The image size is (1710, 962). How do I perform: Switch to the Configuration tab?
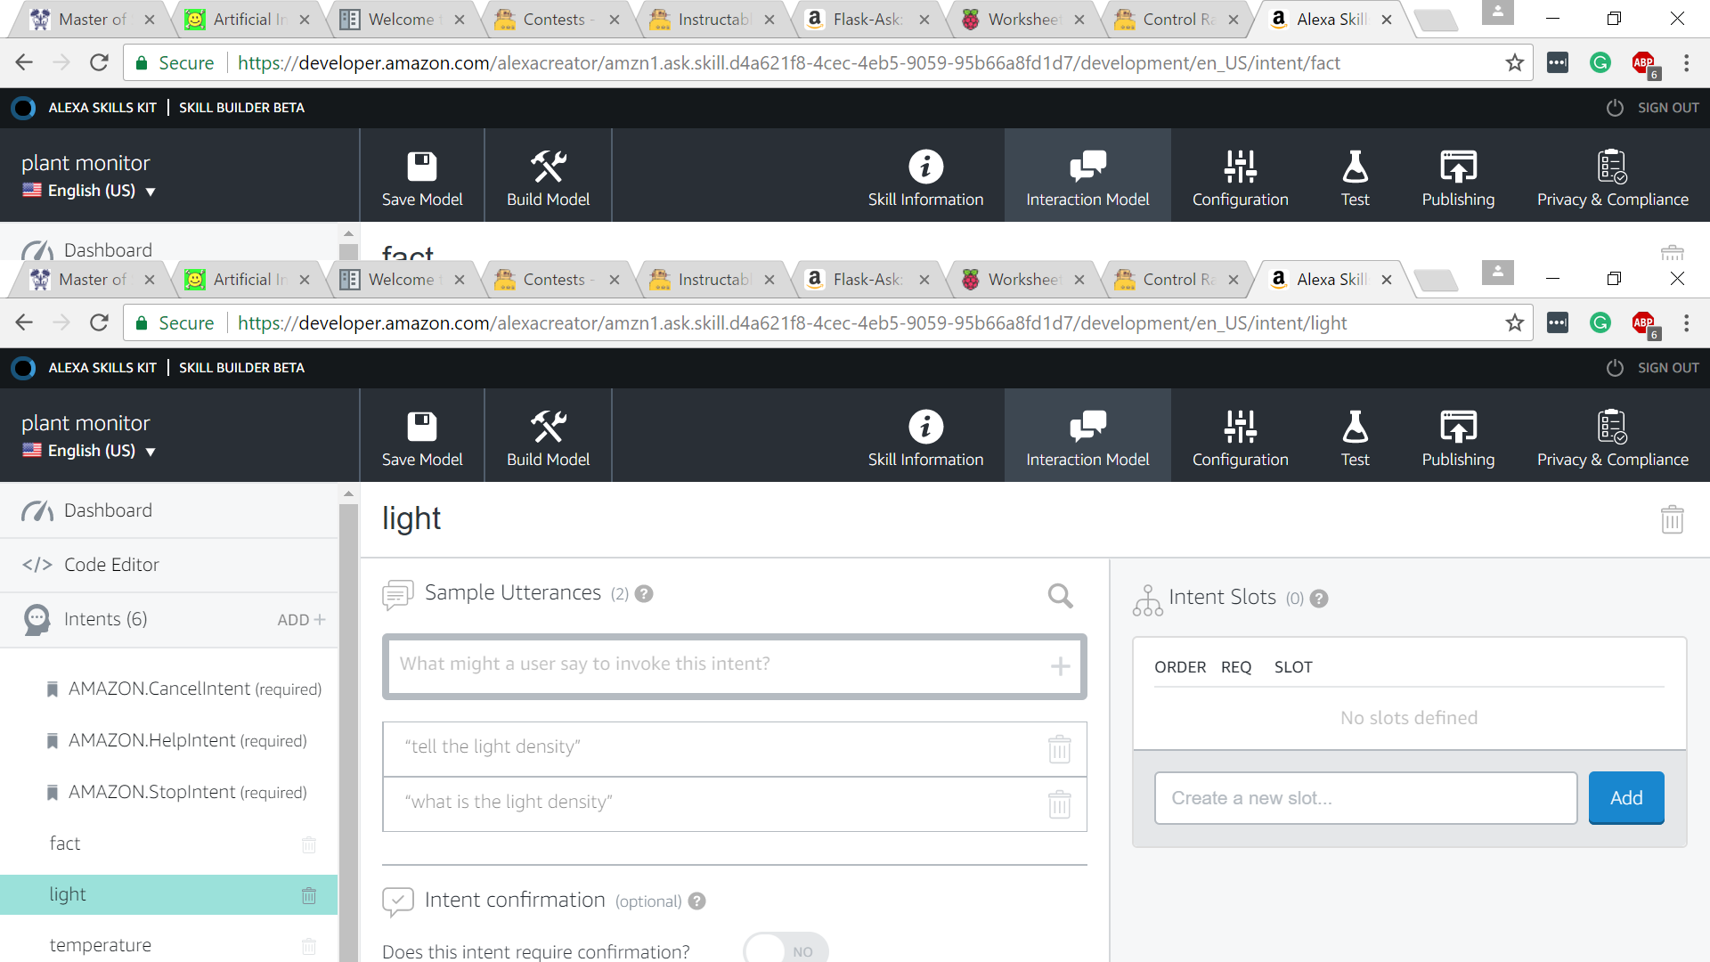1240,436
